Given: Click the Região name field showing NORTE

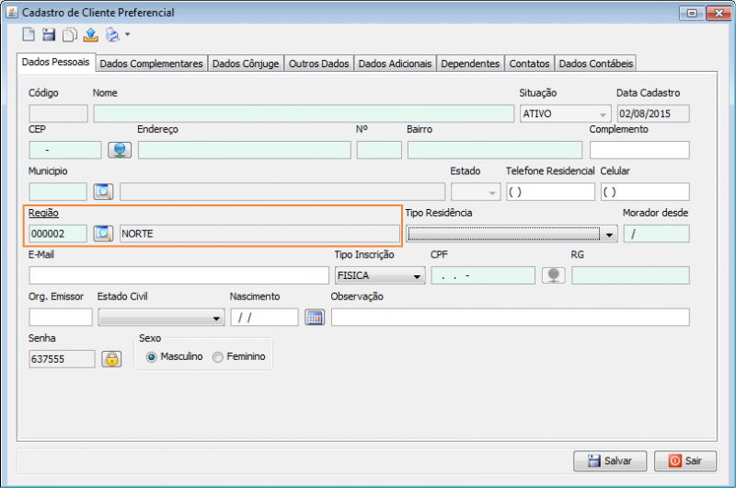Looking at the screenshot, I should 259,234.
